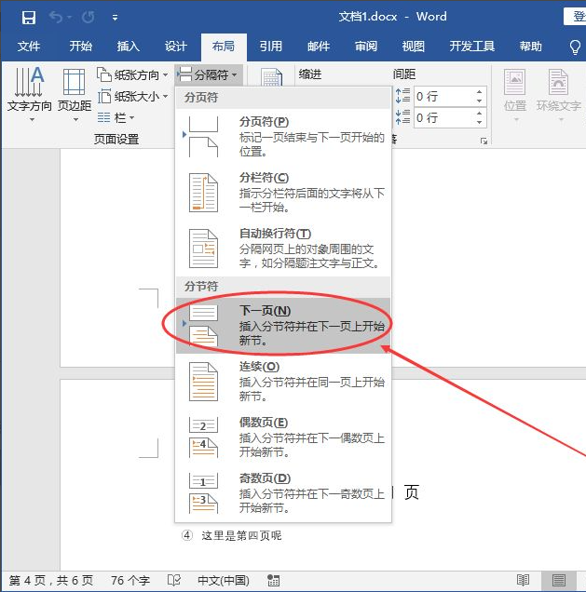This screenshot has width=586, height=592.
Task: Open the 文件 tab
Action: (x=29, y=47)
